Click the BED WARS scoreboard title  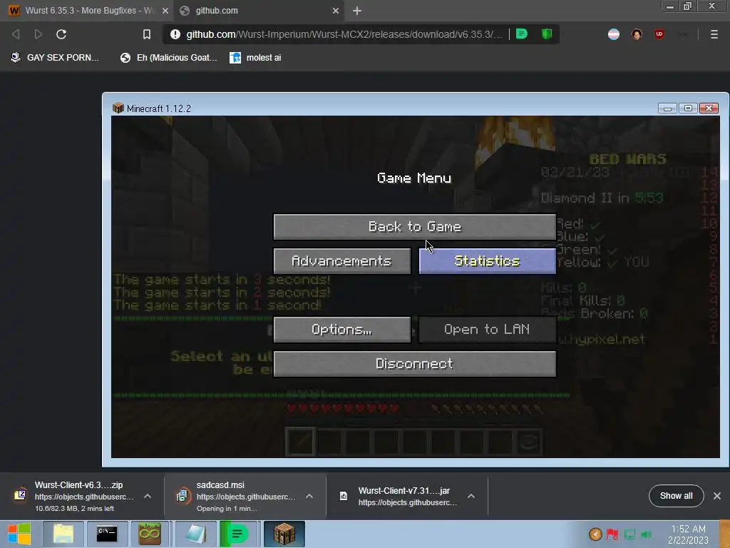(x=627, y=159)
